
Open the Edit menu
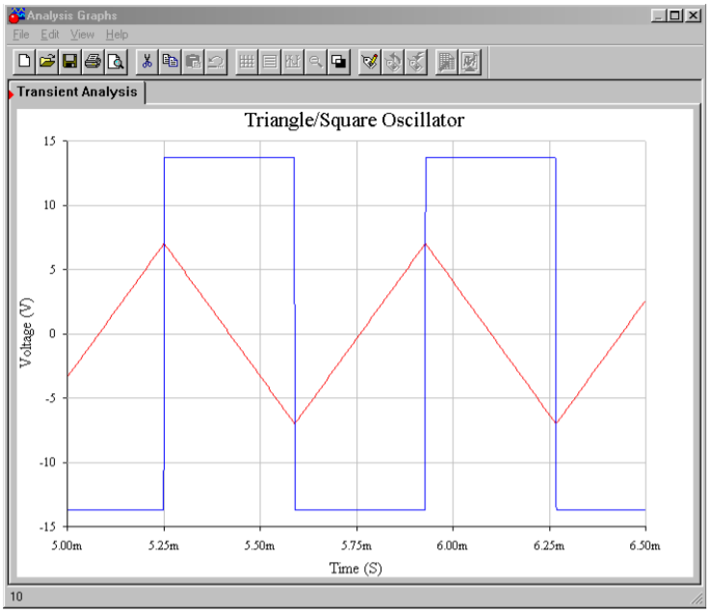tap(49, 35)
